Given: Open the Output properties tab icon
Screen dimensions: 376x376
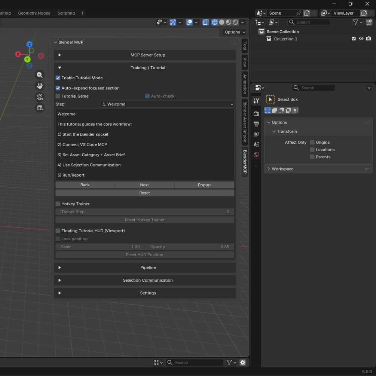Looking at the screenshot, I should (256, 124).
